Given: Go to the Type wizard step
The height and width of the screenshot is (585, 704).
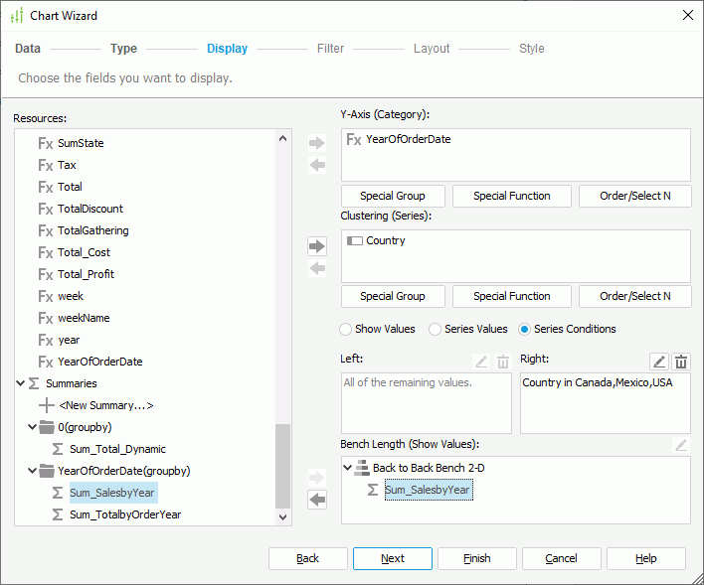Looking at the screenshot, I should 123,48.
